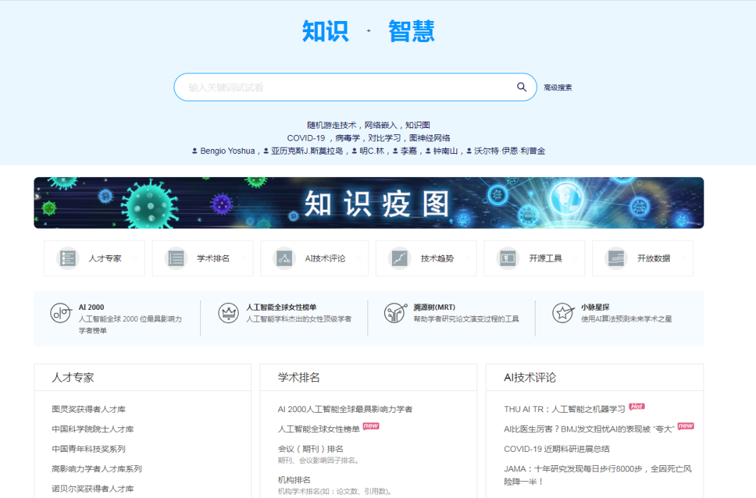Click the AI技术评论 tile icon
The height and width of the screenshot is (498, 756).
[x=284, y=258]
